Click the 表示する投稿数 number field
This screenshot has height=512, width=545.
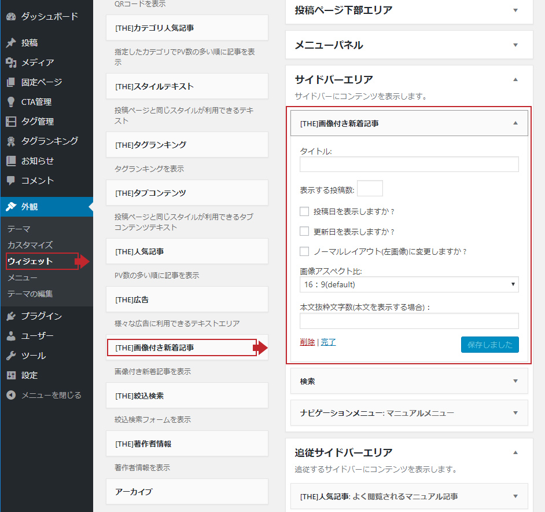[x=370, y=189]
